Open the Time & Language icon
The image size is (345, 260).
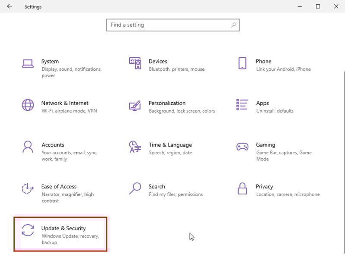coord(135,147)
